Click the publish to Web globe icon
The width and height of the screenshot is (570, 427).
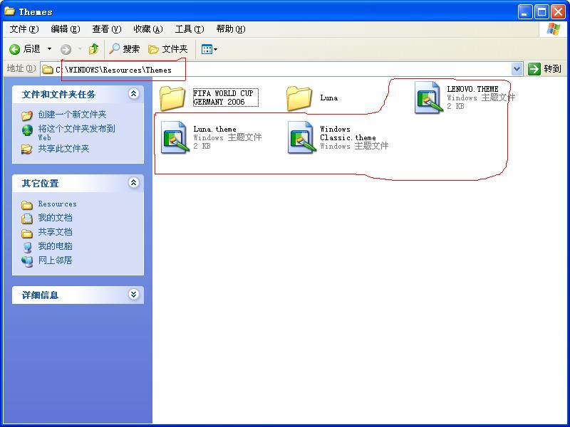tap(27, 130)
